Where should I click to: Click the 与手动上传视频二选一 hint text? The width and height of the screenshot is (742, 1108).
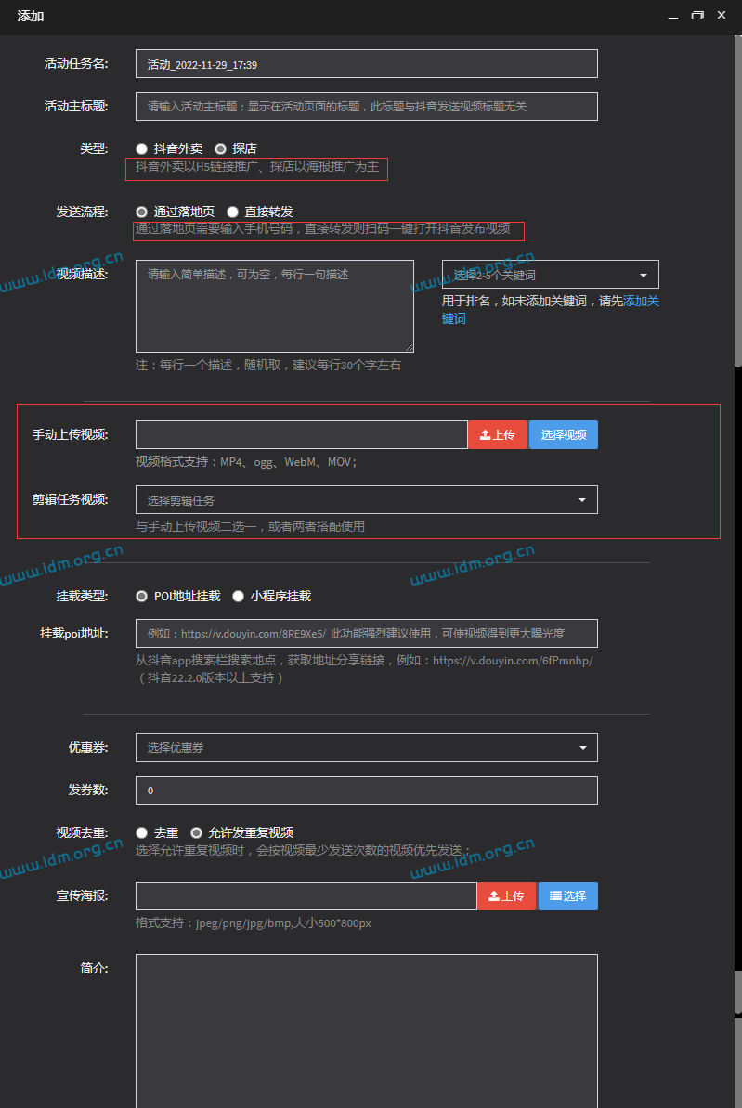point(251,526)
